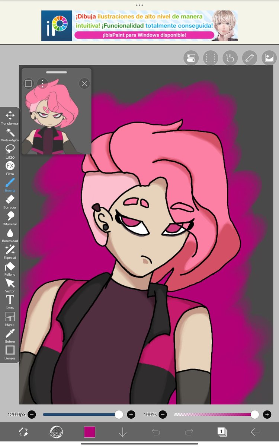Image resolution: width=279 pixels, height=447 pixels.
Task: Tap the down arrow hide toolbar button
Action: coord(123,432)
